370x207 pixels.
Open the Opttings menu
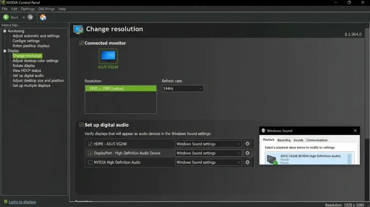pyautogui.click(x=27, y=9)
